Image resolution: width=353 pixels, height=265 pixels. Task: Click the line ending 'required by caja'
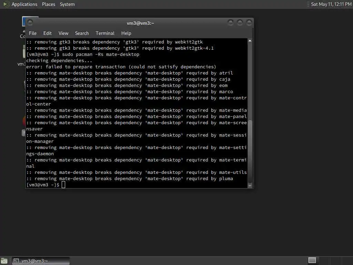(128, 79)
